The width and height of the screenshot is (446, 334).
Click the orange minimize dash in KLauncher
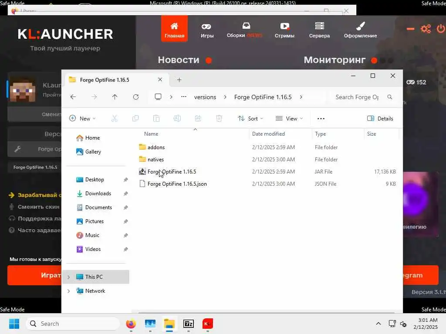click(410, 29)
